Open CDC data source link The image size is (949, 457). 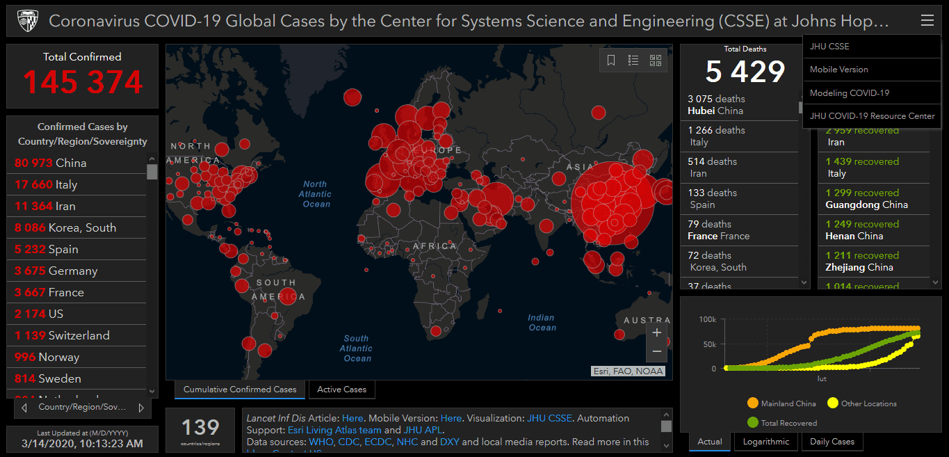[x=349, y=442]
